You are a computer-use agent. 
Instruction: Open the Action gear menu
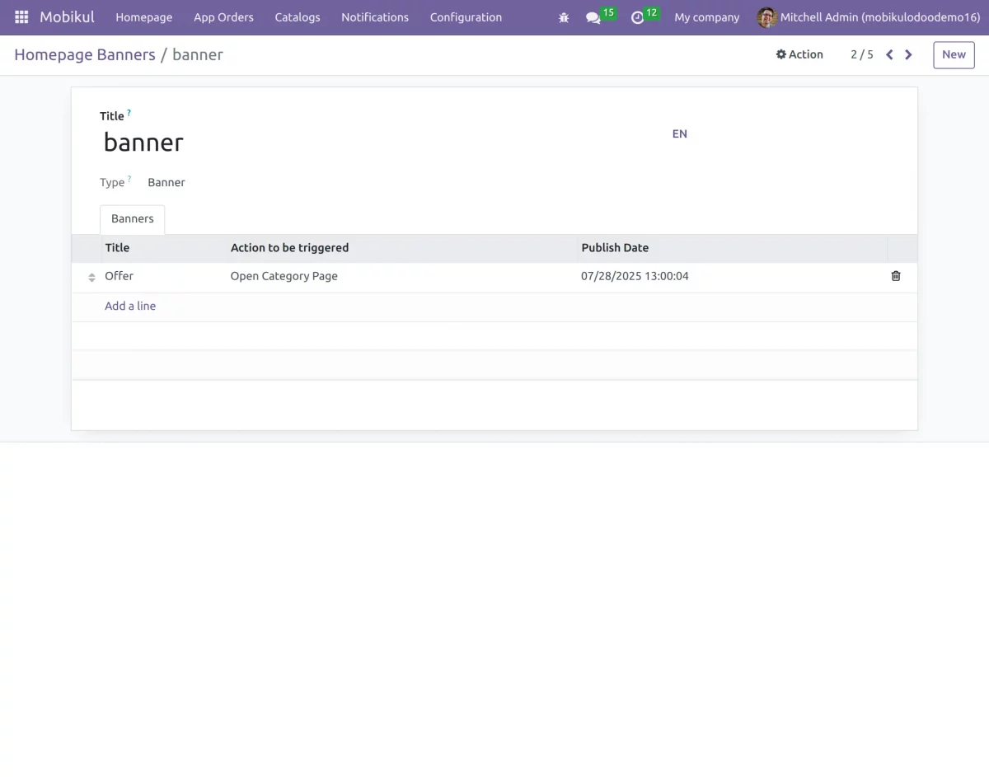coord(799,54)
